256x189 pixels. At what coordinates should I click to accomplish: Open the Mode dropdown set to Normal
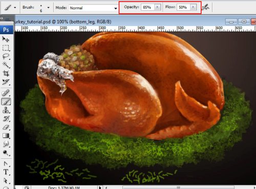(94, 8)
